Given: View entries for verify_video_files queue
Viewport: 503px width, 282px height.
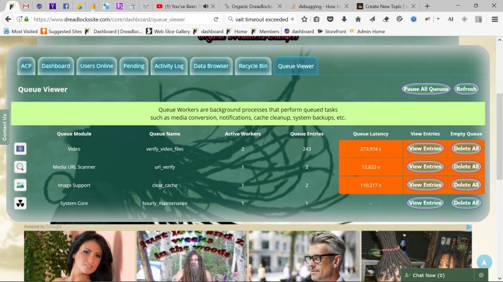Looking at the screenshot, I should (425, 149).
